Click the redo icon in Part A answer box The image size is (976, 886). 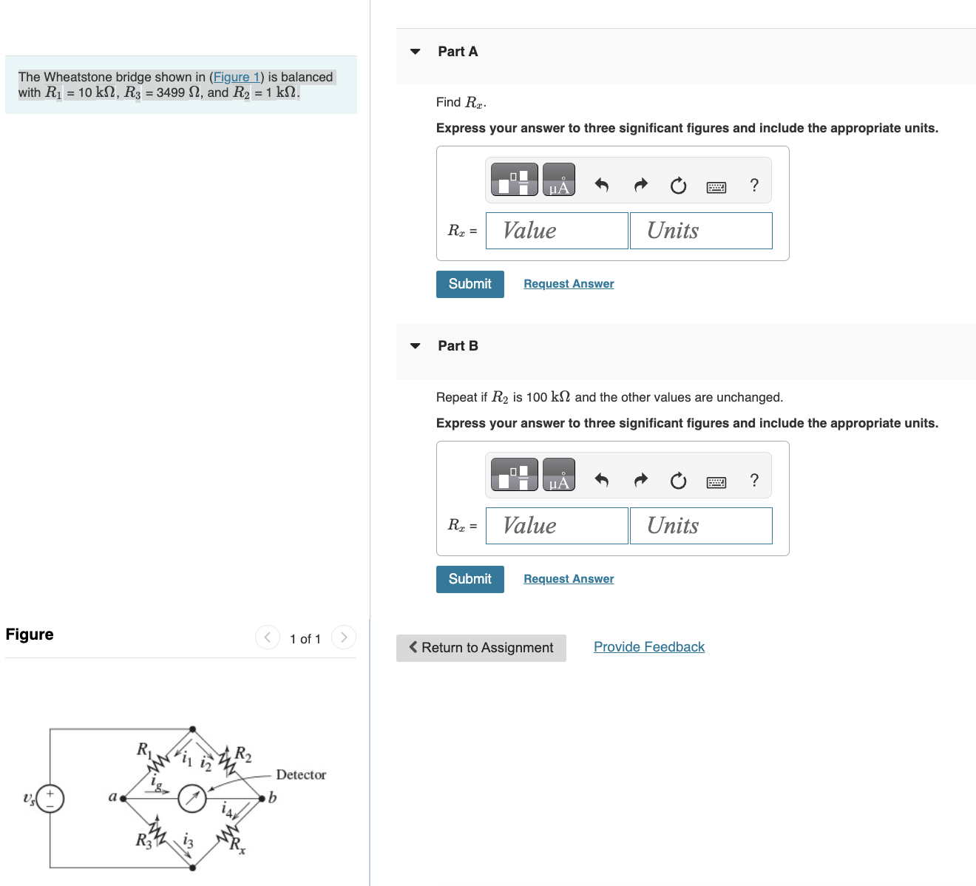coord(640,186)
